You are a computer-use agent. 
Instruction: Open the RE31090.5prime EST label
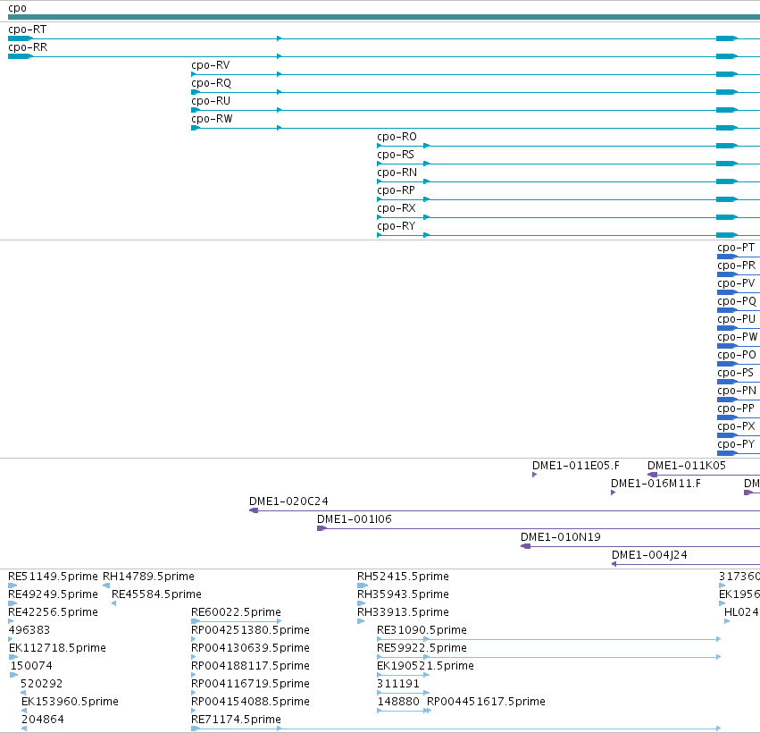click(x=422, y=631)
